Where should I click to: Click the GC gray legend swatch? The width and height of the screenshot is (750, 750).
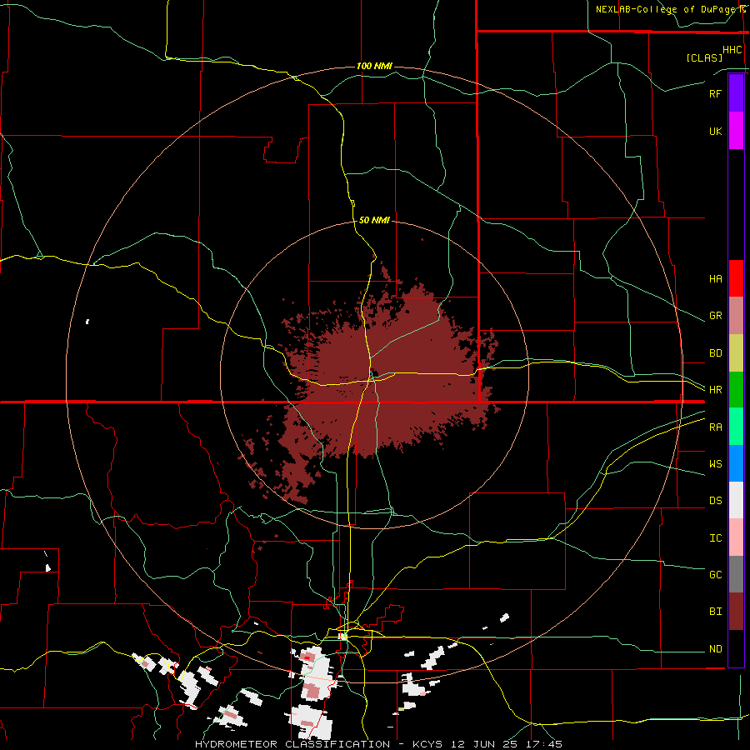[x=736, y=574]
